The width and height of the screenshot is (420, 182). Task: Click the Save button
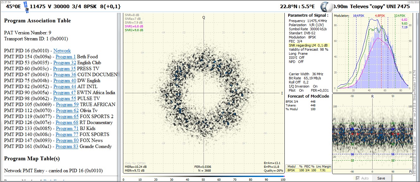pos(381,178)
